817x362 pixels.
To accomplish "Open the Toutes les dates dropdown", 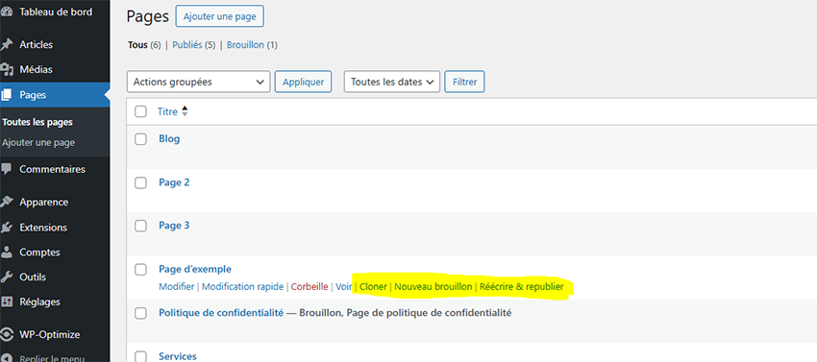I will tap(392, 82).
